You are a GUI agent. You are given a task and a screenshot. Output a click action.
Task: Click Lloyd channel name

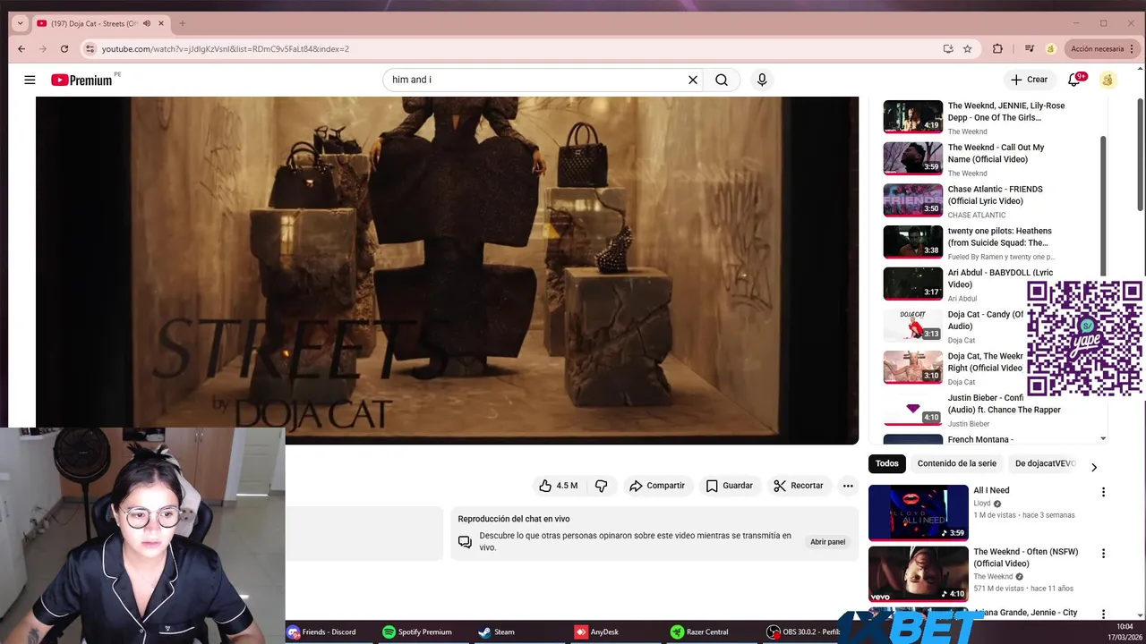pos(982,504)
